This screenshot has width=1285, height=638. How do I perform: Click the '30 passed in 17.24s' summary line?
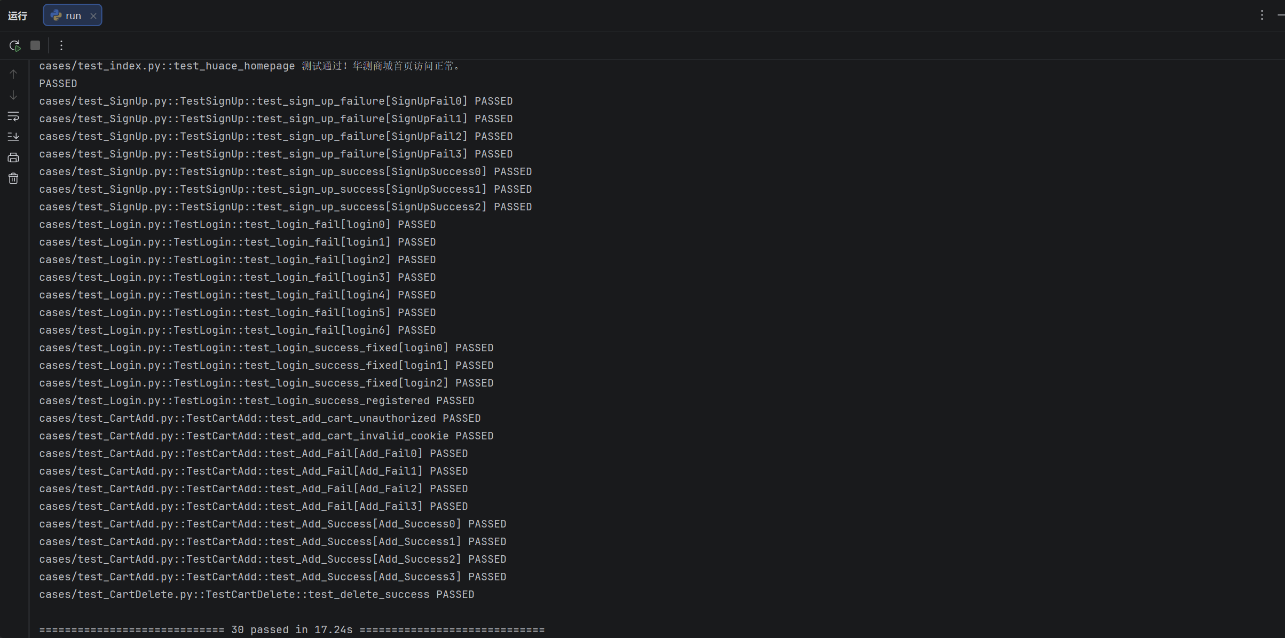[291, 629]
